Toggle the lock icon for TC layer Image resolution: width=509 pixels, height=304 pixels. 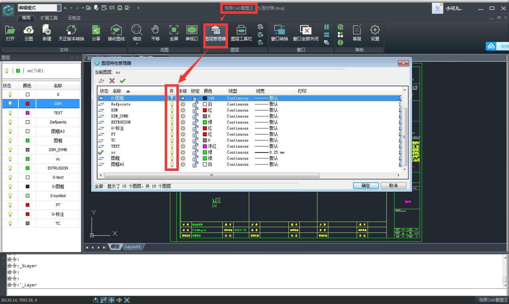[x=195, y=140]
